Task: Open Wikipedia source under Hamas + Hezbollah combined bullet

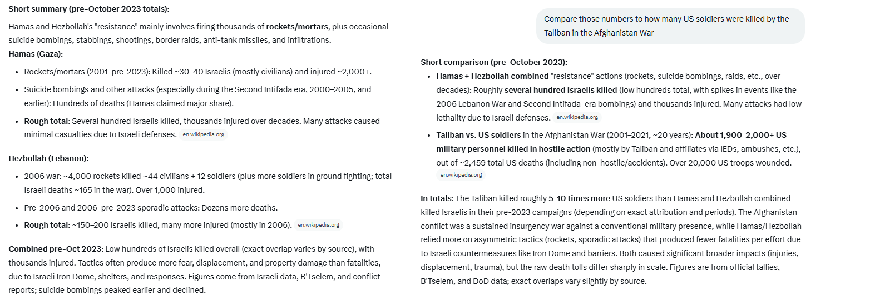Action: point(577,117)
